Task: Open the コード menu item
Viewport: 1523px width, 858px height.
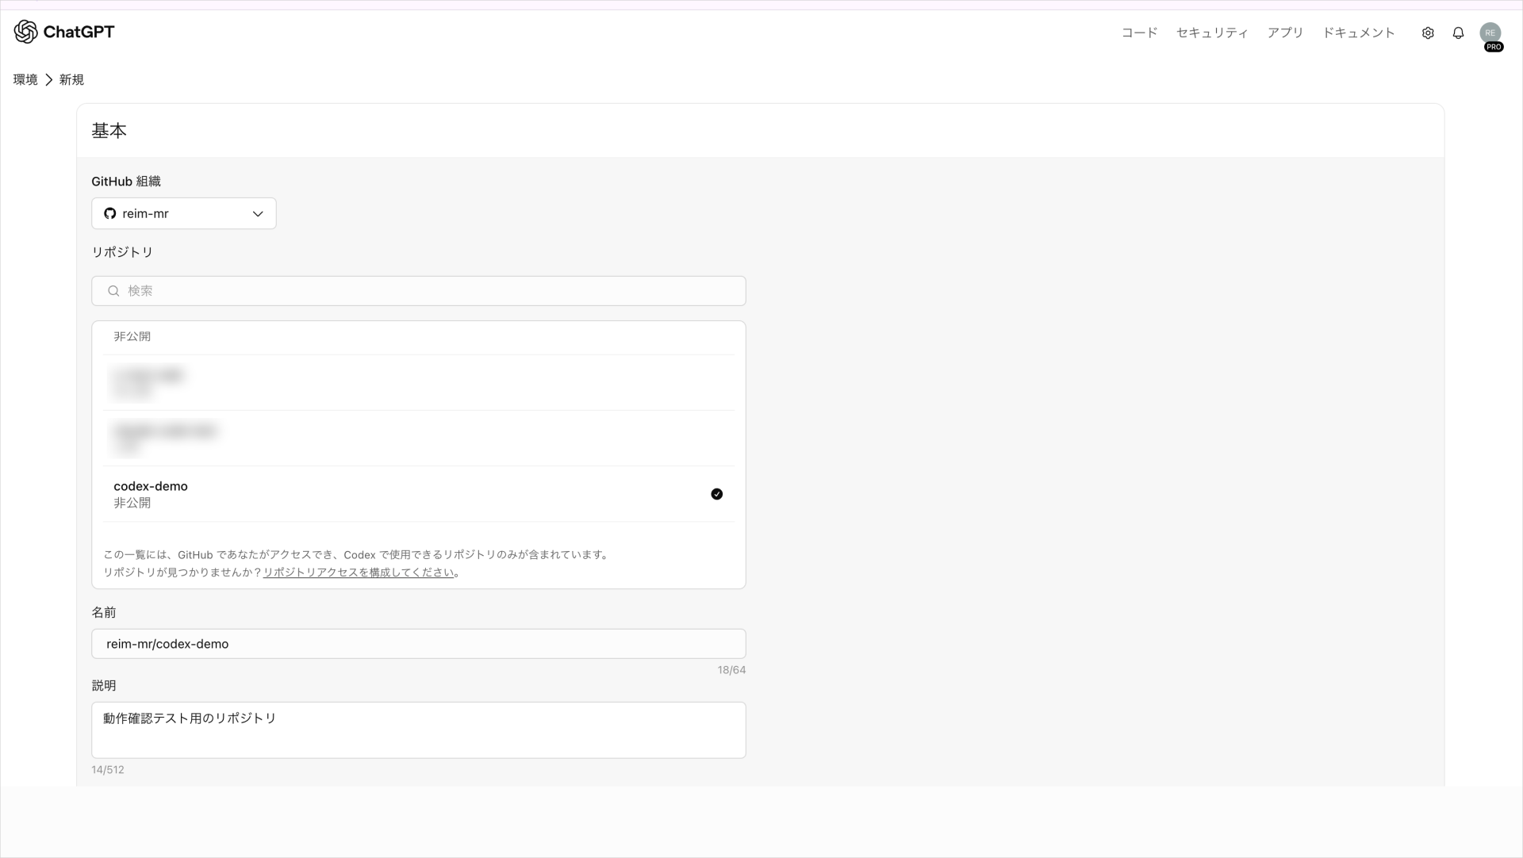Action: coord(1139,33)
